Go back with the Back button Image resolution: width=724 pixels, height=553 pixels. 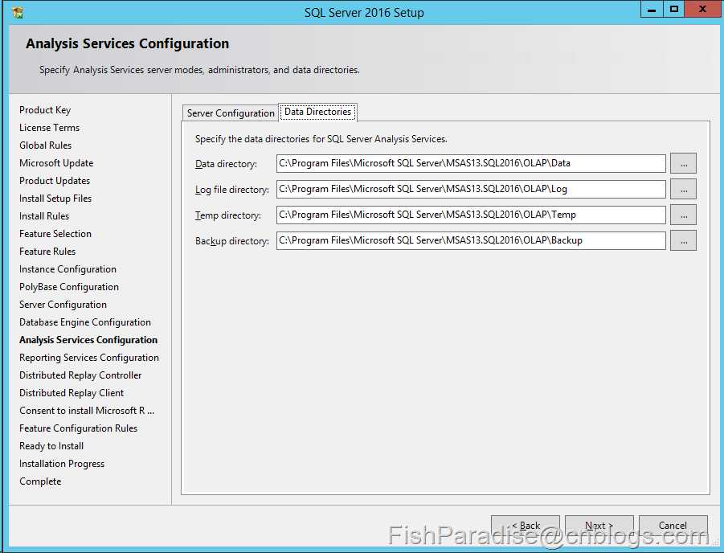(526, 526)
